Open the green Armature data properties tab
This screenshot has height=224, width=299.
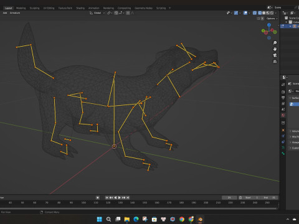283,147
